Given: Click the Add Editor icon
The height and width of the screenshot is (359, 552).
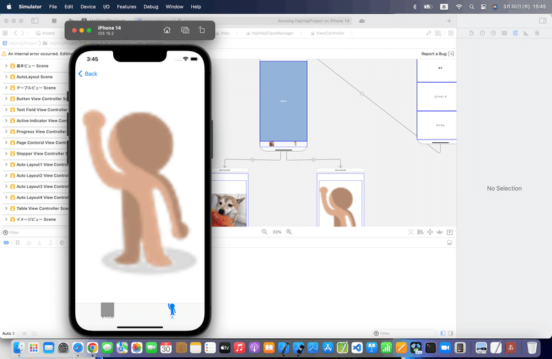Looking at the screenshot, I should pos(451,33).
